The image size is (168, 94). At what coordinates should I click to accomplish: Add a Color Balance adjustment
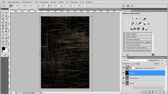136,24
